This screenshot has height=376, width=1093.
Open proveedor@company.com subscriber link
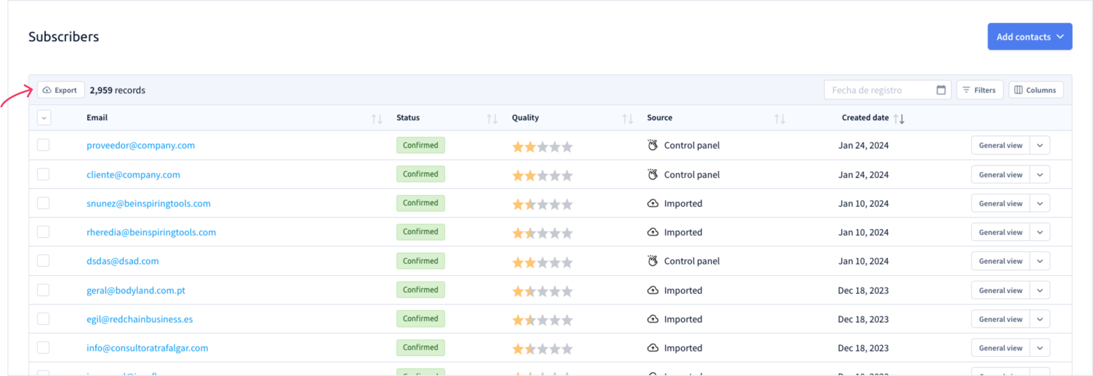point(140,145)
